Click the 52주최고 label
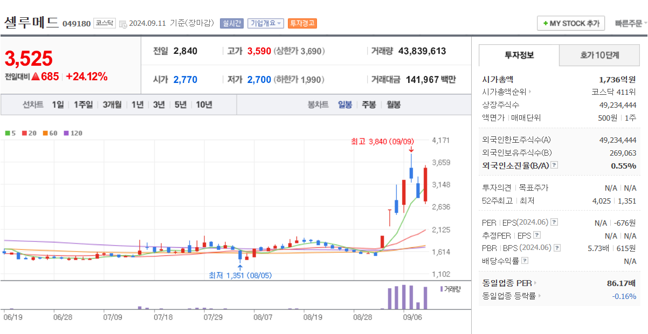 [x=497, y=201]
